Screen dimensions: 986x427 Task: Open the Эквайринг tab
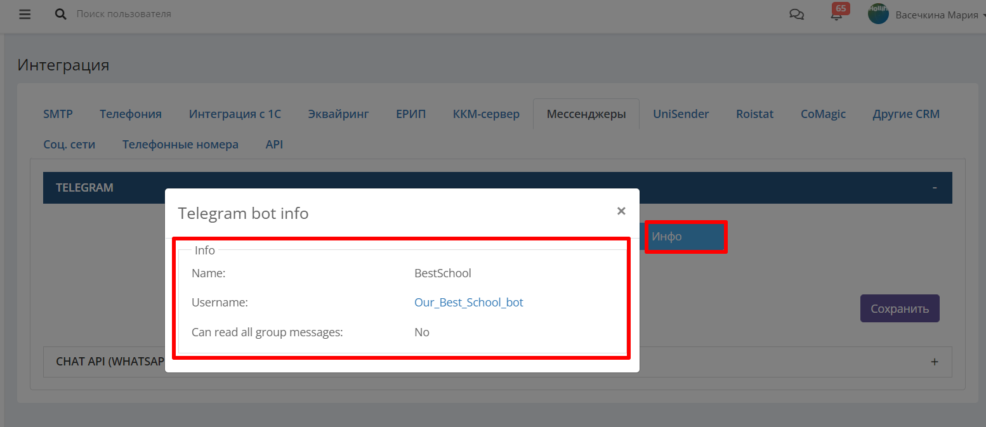[338, 114]
